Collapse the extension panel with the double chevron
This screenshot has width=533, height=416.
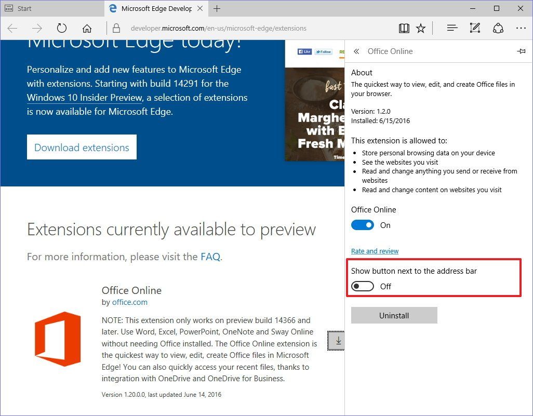pos(356,51)
